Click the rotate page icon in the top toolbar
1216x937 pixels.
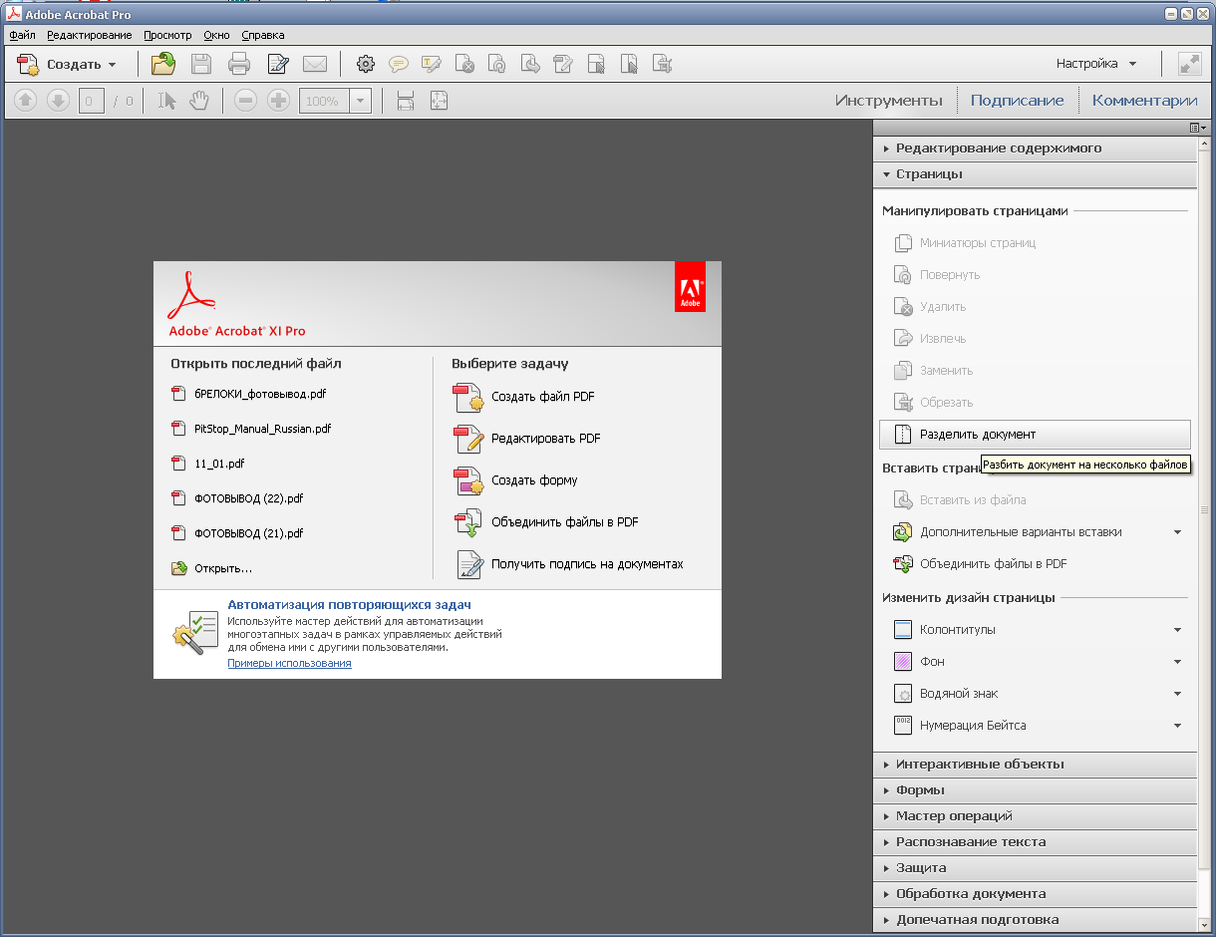[x=497, y=64]
